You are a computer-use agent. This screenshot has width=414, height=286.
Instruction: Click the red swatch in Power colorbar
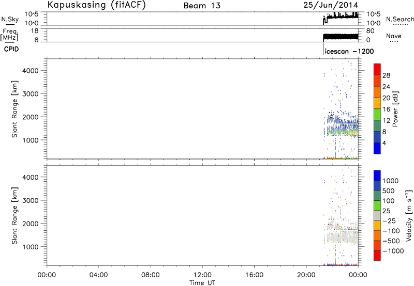tap(377, 69)
